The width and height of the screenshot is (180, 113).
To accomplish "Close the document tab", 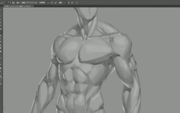I will [x=33, y=6].
